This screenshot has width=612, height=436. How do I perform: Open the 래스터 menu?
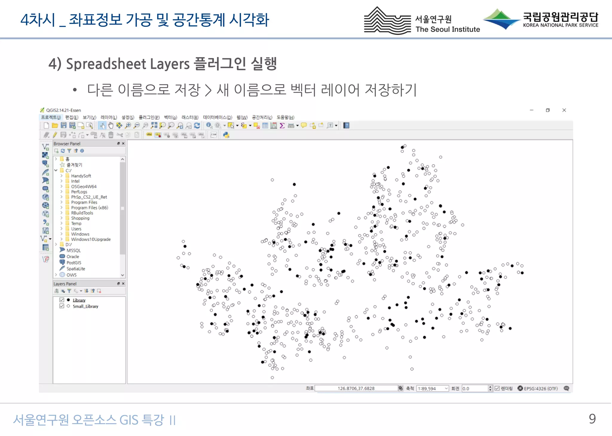tap(190, 117)
